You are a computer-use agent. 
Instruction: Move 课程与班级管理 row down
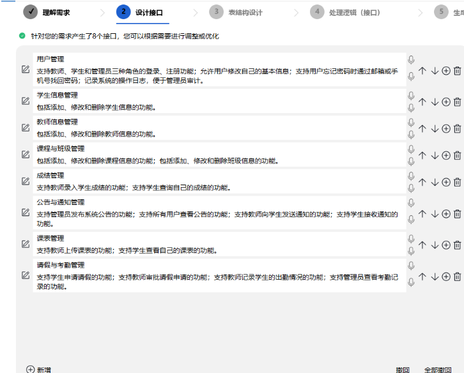pyautogui.click(x=435, y=155)
